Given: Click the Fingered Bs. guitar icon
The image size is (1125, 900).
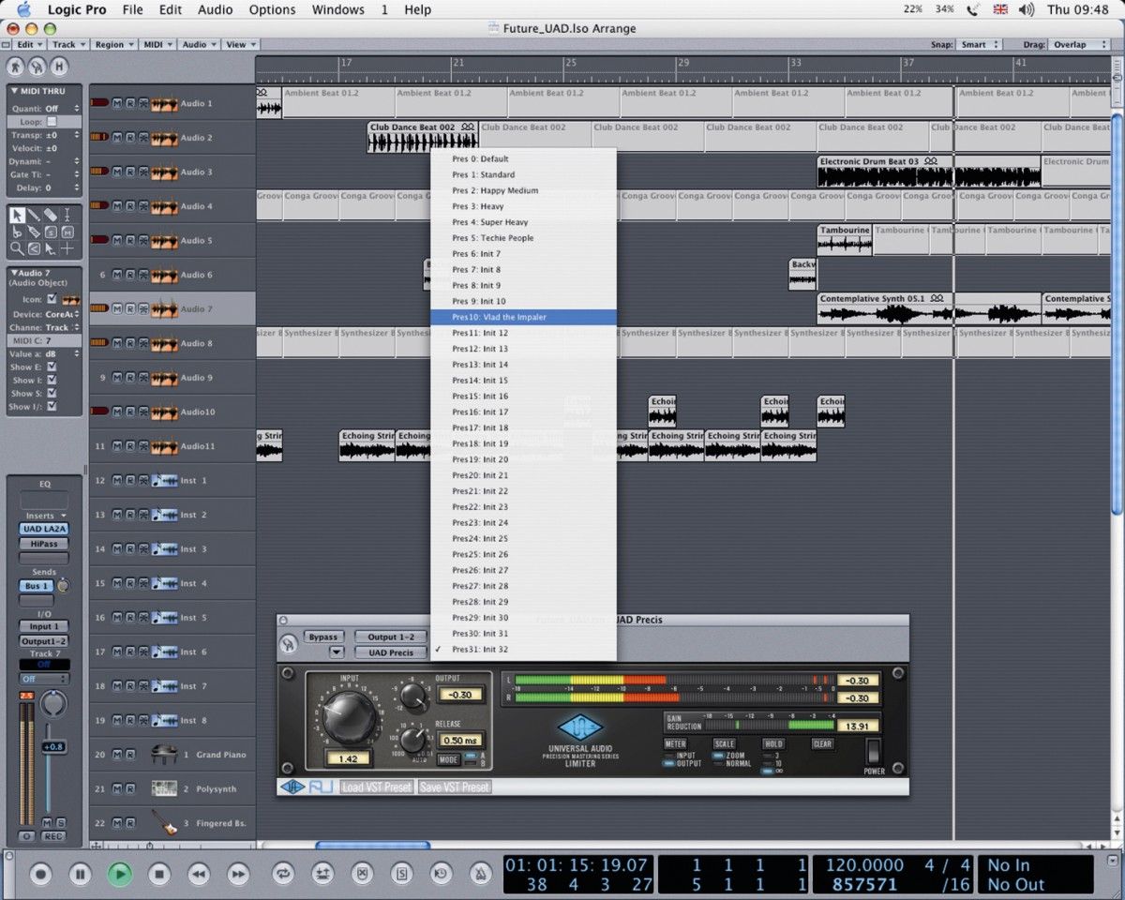Looking at the screenshot, I should click(x=164, y=823).
